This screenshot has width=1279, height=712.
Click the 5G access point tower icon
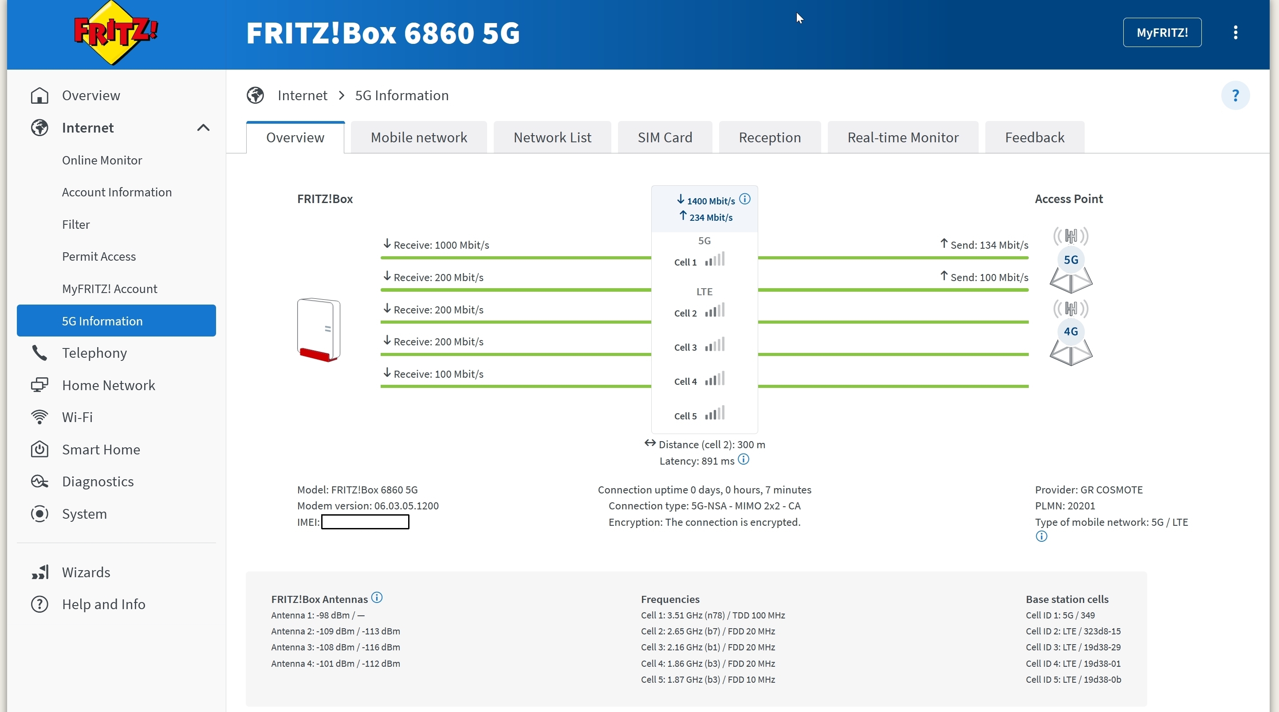point(1071,259)
